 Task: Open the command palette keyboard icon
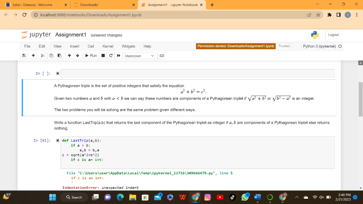pos(162,56)
